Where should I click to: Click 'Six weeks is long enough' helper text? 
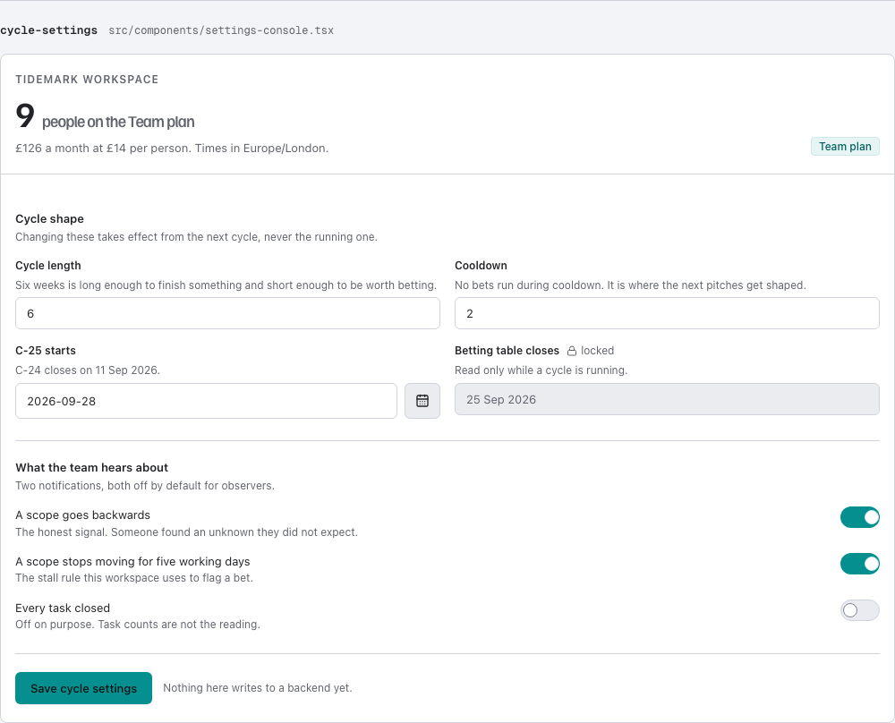coord(226,285)
